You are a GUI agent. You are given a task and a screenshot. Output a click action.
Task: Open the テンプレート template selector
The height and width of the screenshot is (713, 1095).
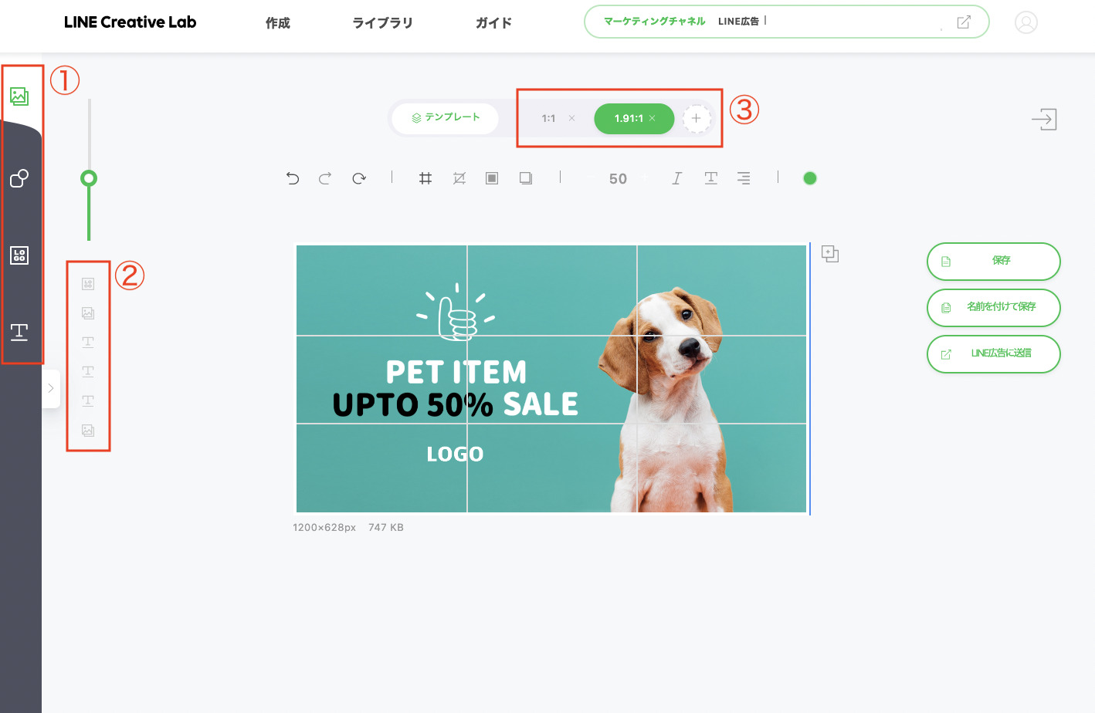(x=446, y=118)
